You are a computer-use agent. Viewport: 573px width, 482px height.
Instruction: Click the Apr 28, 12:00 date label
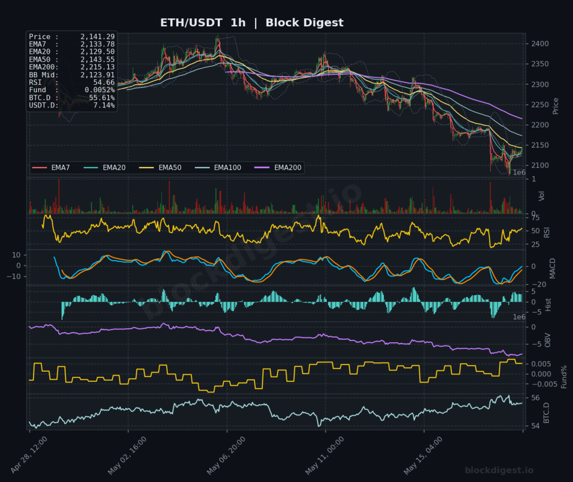click(29, 455)
